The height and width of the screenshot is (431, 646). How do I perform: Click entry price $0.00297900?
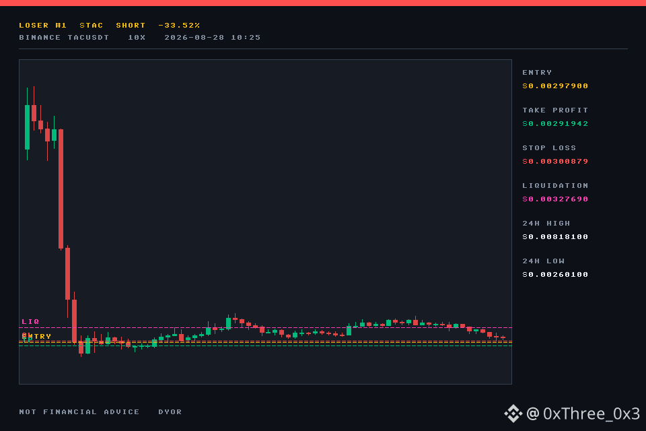coord(555,86)
